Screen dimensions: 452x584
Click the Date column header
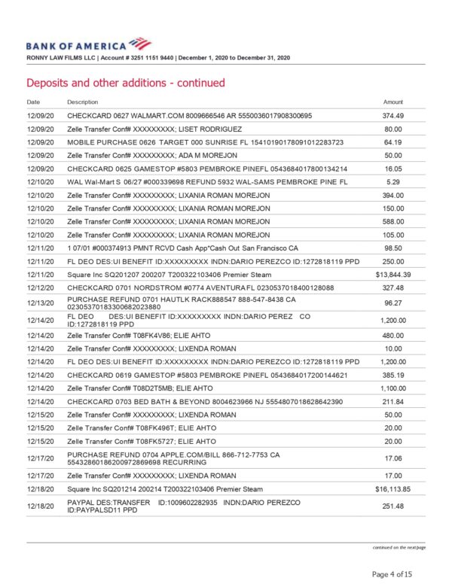(33, 102)
